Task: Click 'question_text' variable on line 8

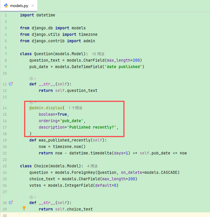Action: click(45, 60)
